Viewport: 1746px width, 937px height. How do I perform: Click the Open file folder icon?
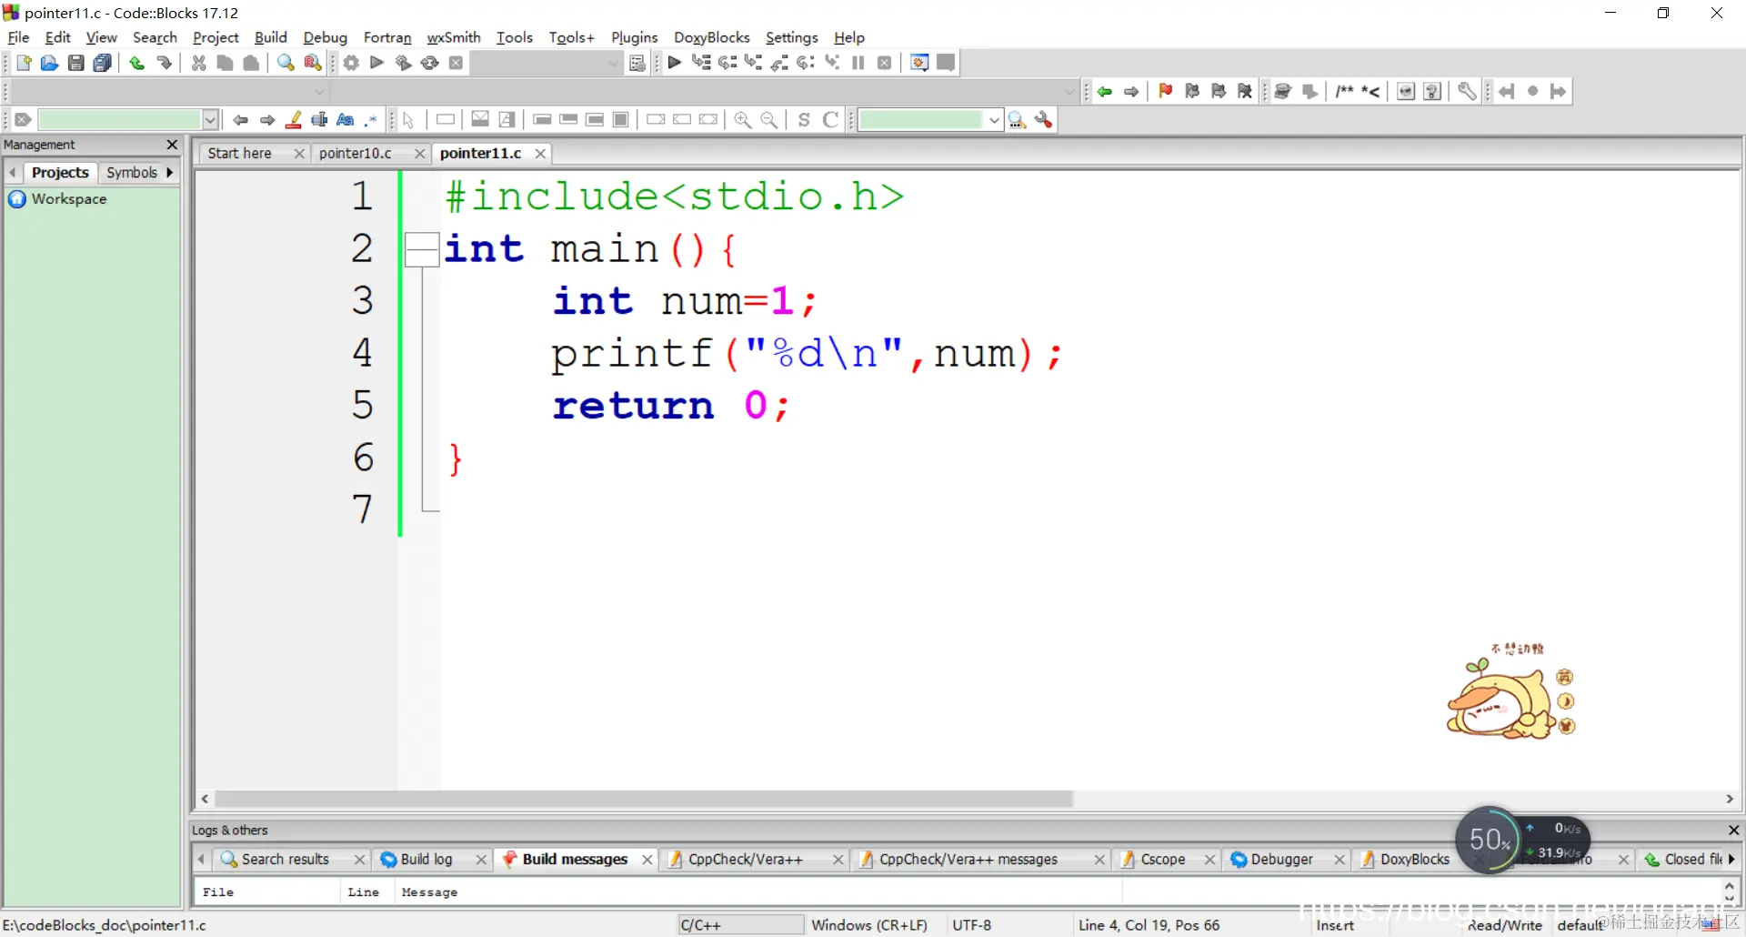pos(50,63)
